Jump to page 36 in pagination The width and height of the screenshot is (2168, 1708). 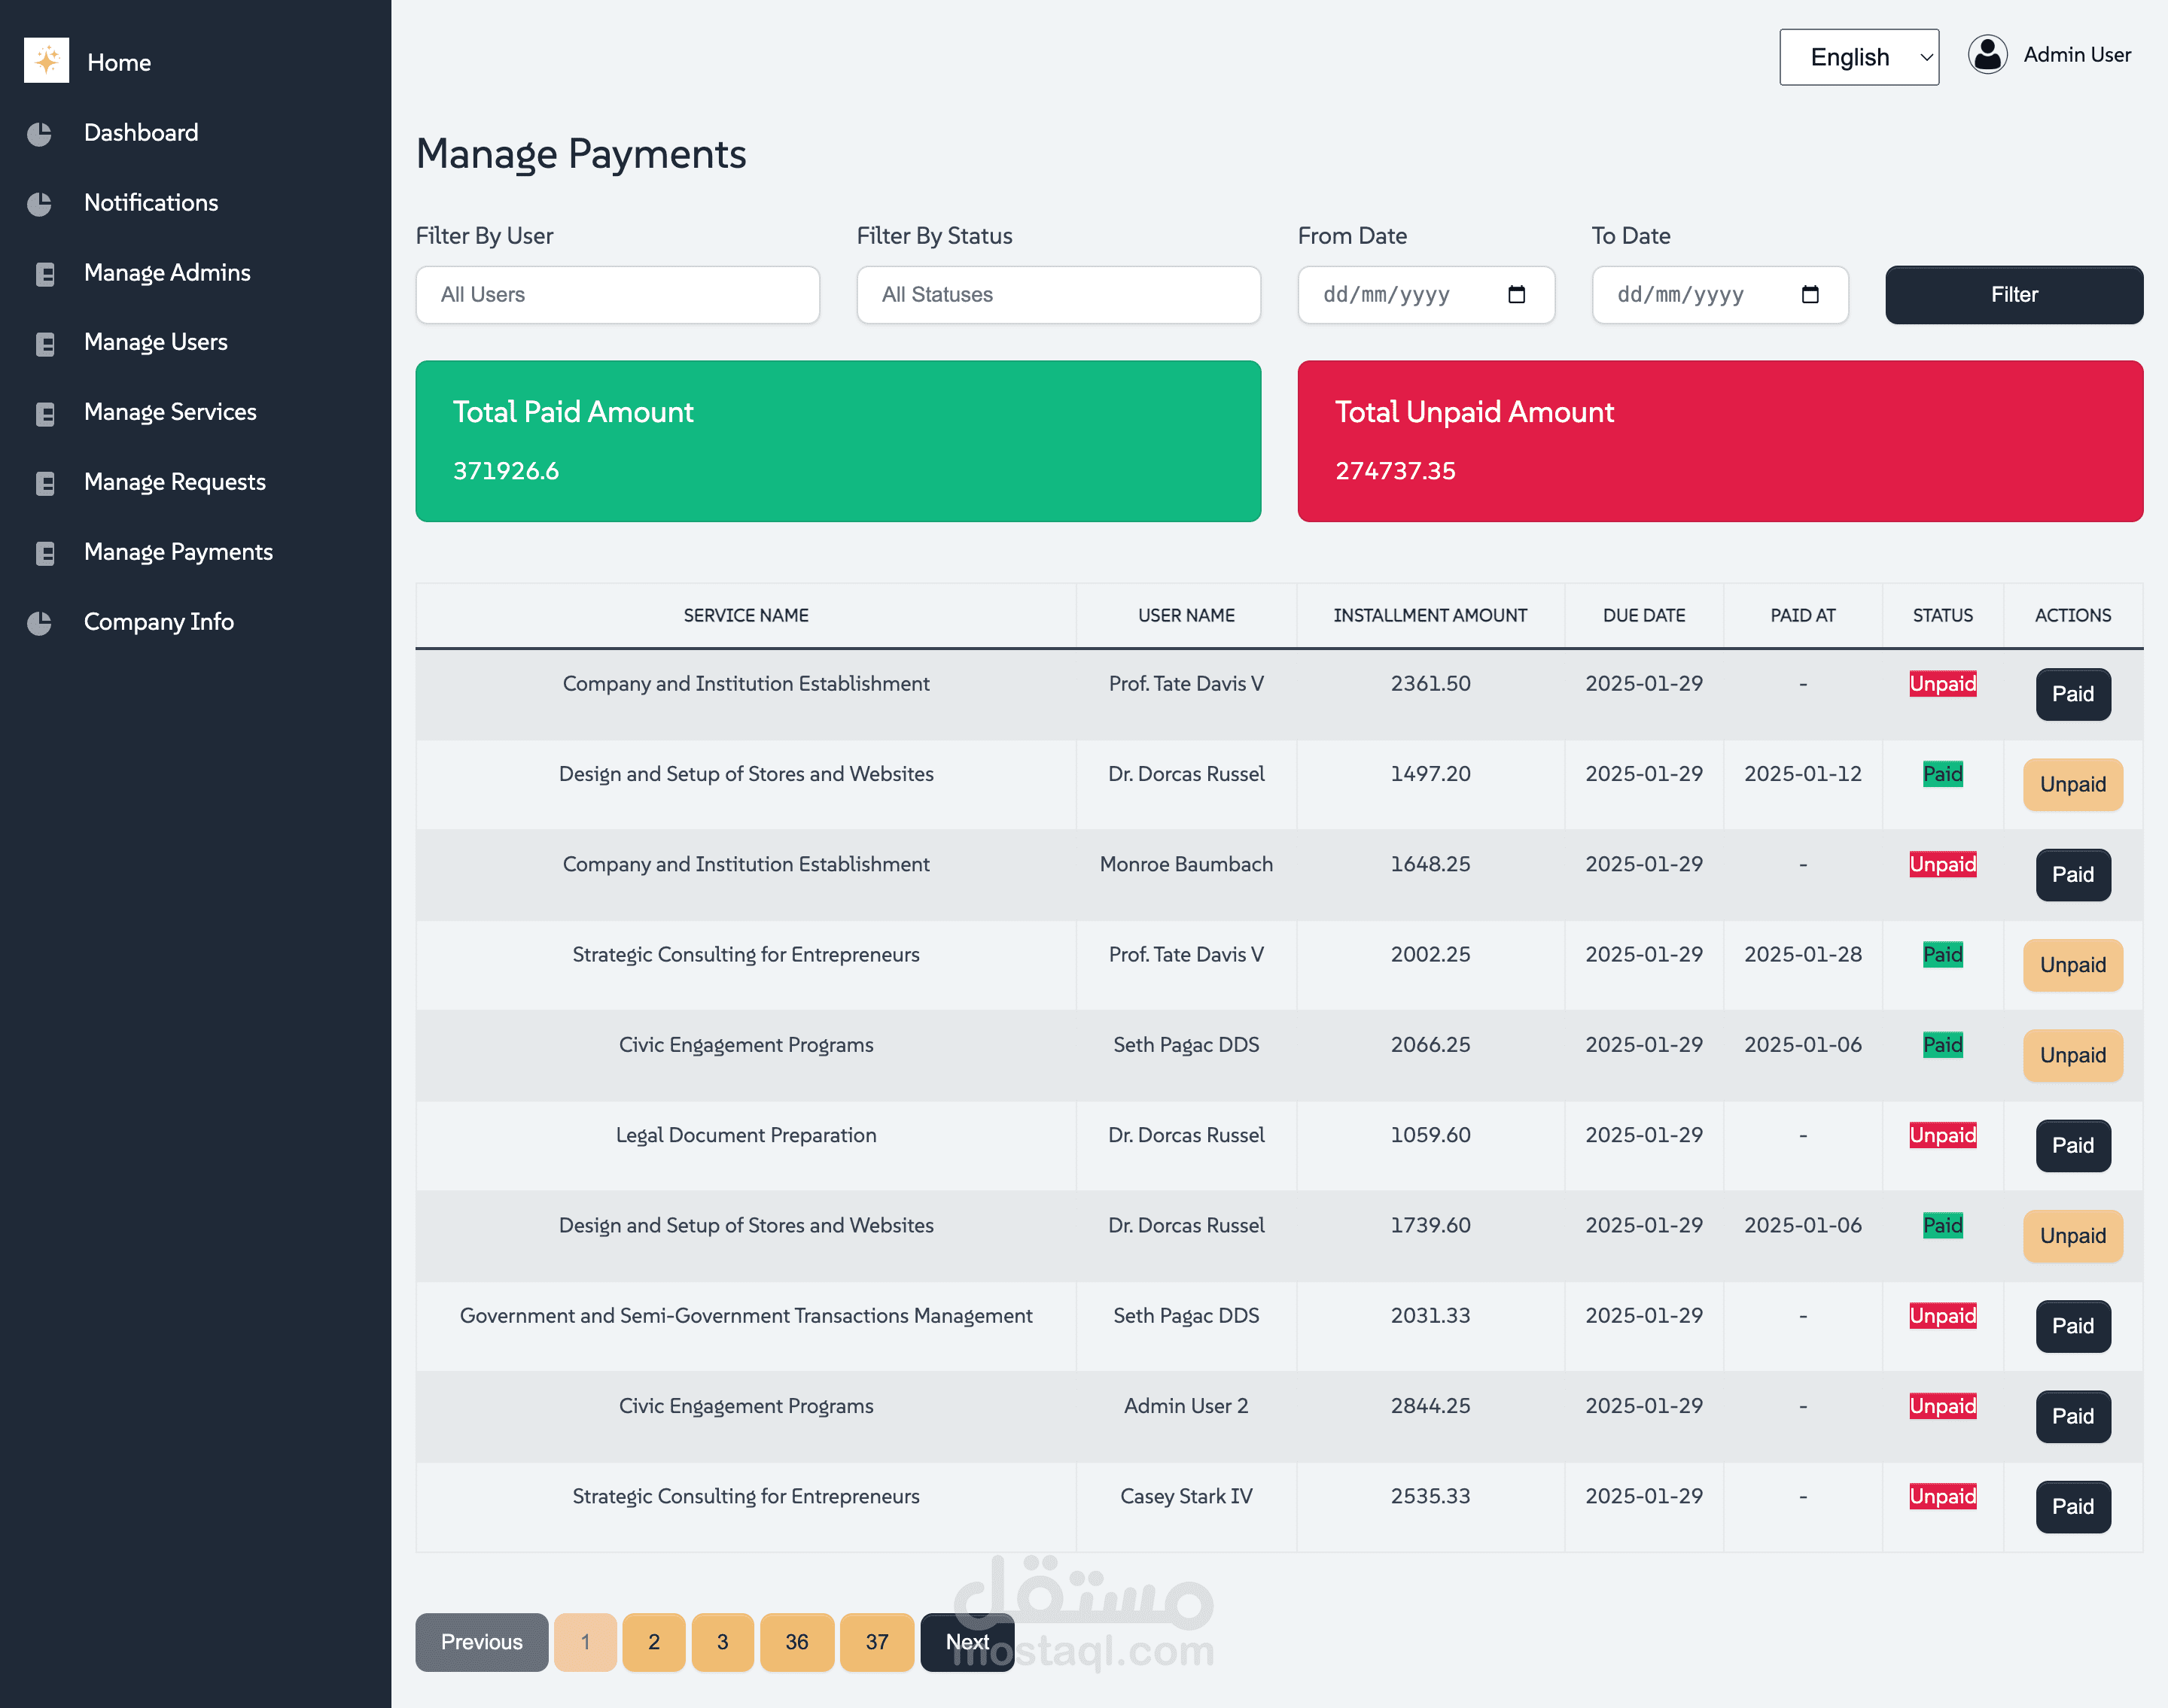tap(796, 1642)
